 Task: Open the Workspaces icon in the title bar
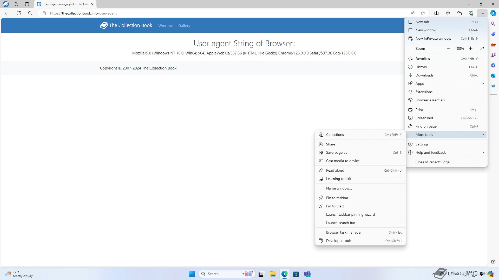click(x=16, y=4)
